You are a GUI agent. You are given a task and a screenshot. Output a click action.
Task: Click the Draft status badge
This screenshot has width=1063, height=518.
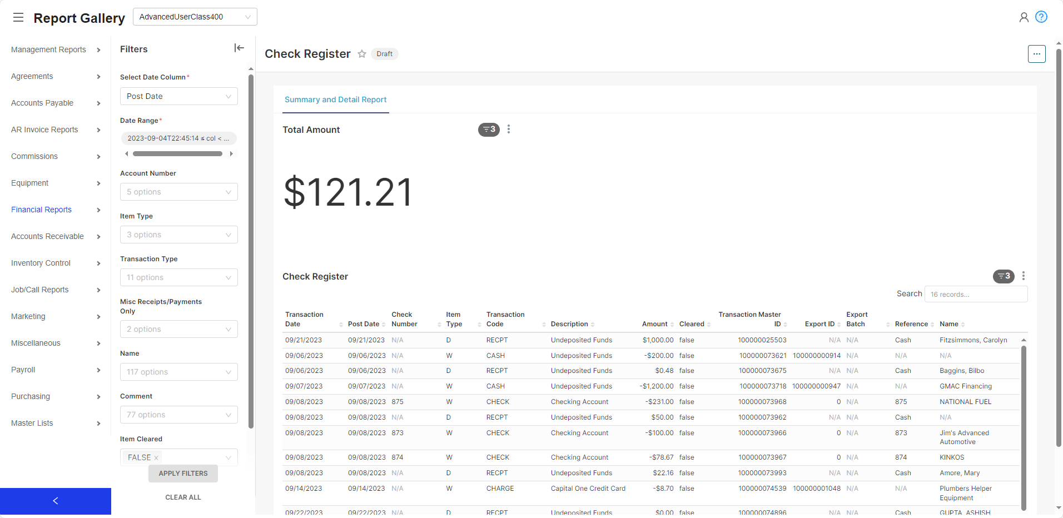pyautogui.click(x=384, y=54)
